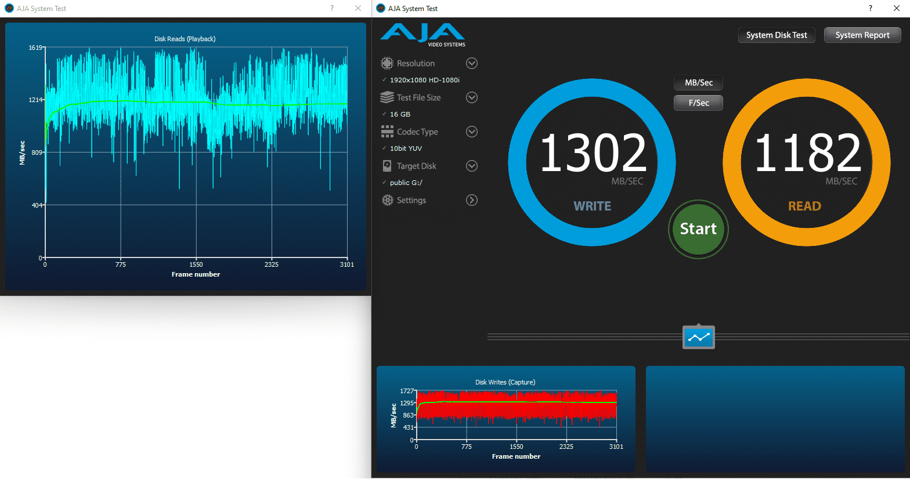
Task: Expand the Codec Type dropdown arrow
Action: [x=472, y=132]
